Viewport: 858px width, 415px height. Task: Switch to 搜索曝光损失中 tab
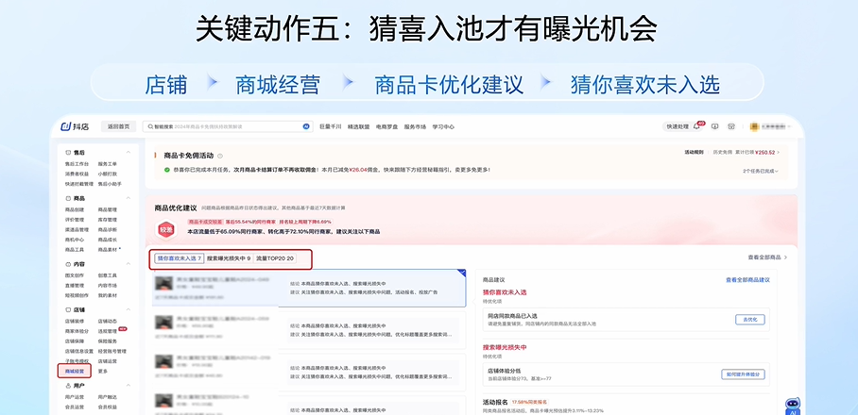click(229, 257)
